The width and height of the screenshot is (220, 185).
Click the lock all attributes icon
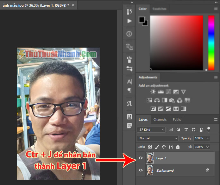coord(178,147)
